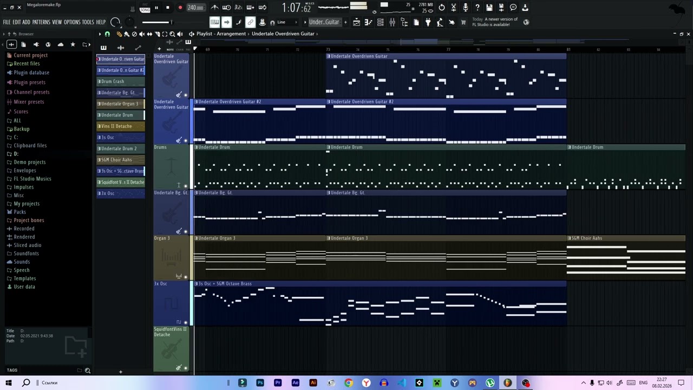Select the SGM Choir Aahs pattern in picker
This screenshot has width=693, height=390.
121,160
